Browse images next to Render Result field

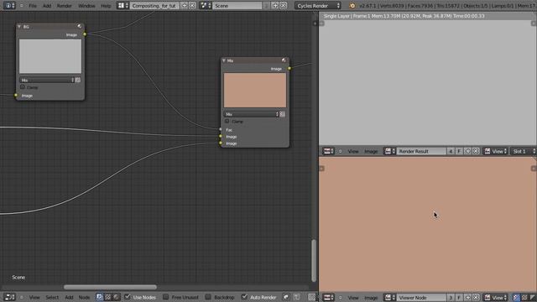(x=389, y=151)
